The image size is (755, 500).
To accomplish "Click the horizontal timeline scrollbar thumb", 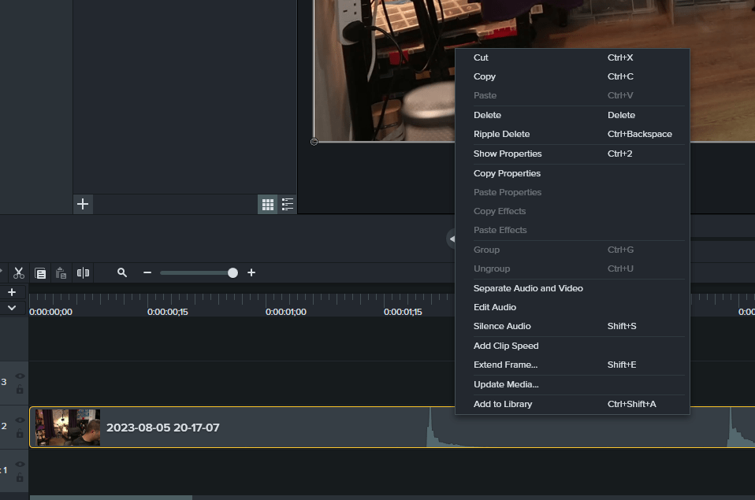I will tap(111, 498).
